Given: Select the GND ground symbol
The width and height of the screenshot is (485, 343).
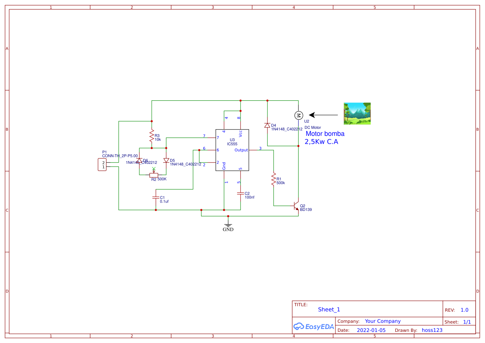Looking at the screenshot, I should (228, 226).
